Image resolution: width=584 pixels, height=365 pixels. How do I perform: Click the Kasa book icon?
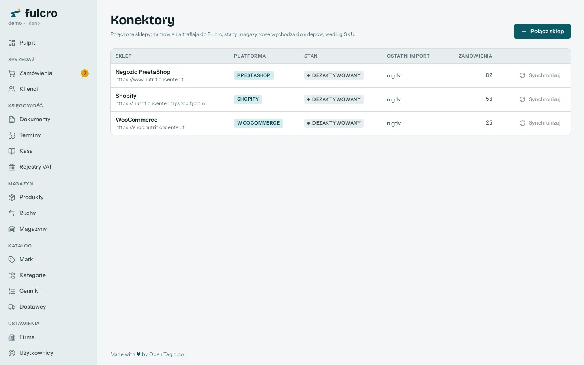pos(12,151)
